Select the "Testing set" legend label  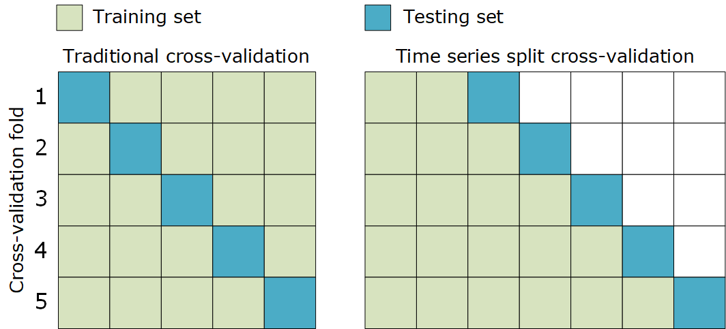pyautogui.click(x=453, y=17)
